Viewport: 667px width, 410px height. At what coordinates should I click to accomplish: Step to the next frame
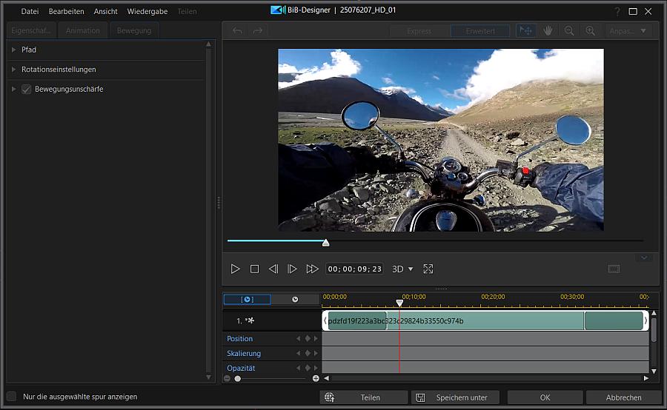[x=293, y=269]
